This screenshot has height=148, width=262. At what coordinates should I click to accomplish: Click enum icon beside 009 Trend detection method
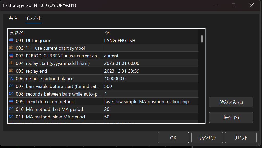[11, 101]
